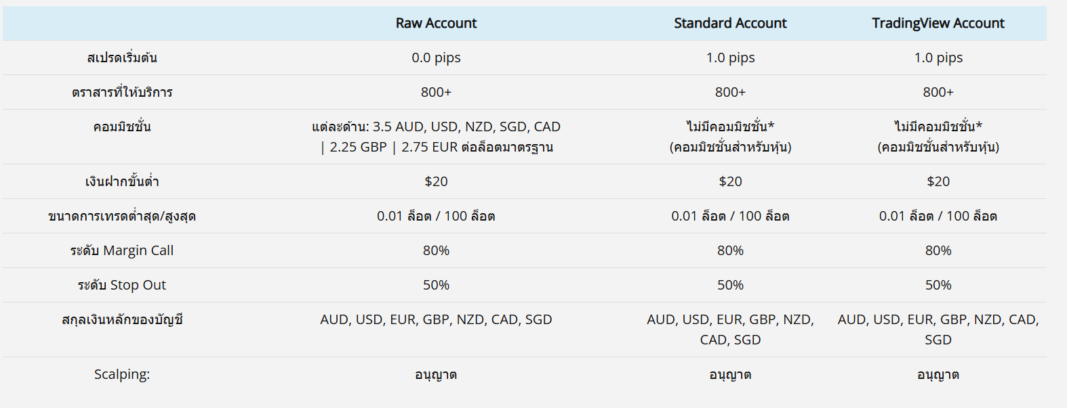The height and width of the screenshot is (408, 1067).
Task: Click the ระดับ Margin Call row label
Action: coord(122,250)
